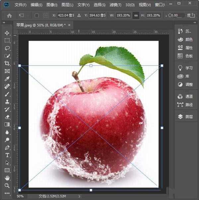Toggle relative positioning triangle between X and Y
This screenshot has height=200, width=199.
click(x=79, y=15)
